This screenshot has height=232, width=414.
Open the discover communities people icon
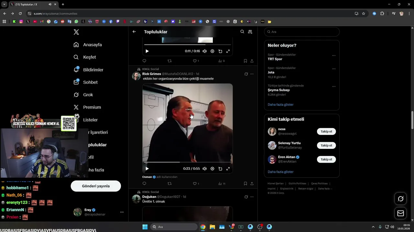point(250,32)
